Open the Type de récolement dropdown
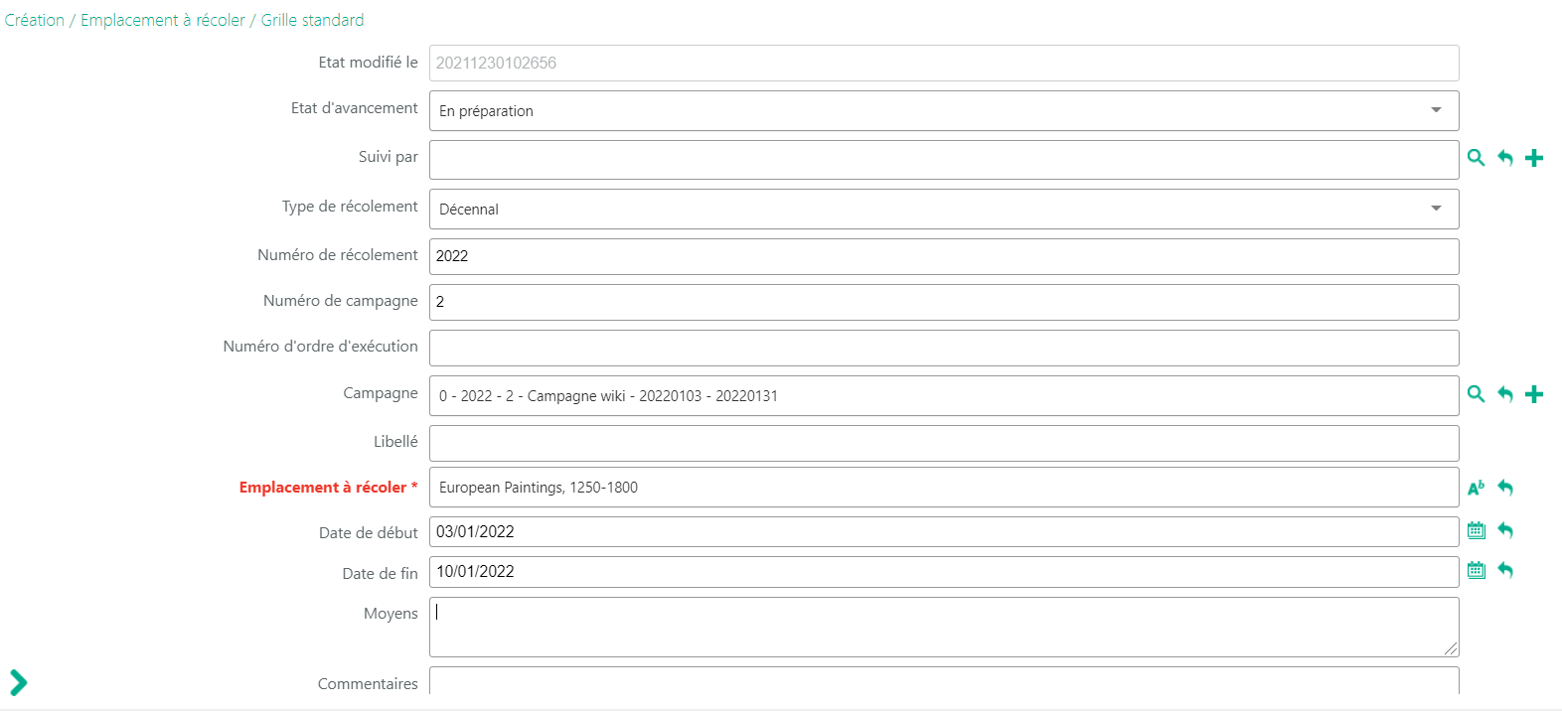This screenshot has width=1562, height=711. pos(1436,209)
